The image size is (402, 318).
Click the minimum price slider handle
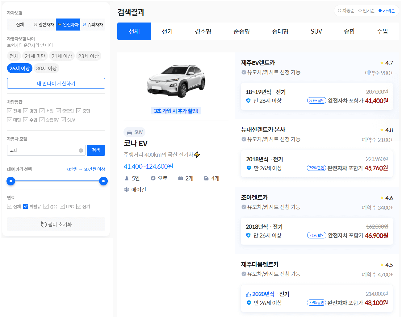[11, 181]
